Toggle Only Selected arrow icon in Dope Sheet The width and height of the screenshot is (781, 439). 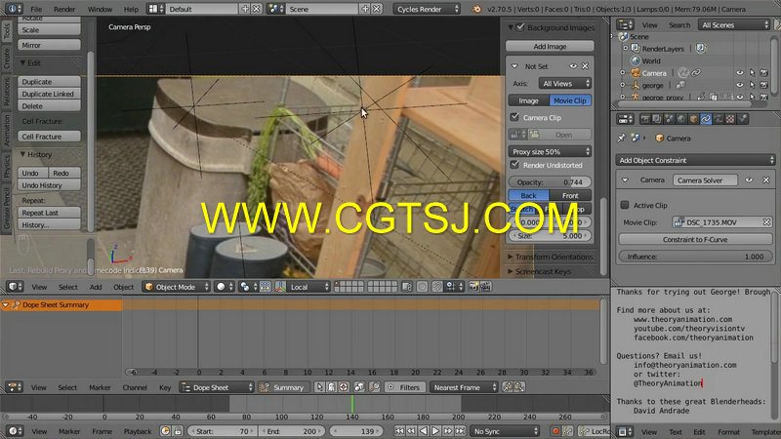(319, 387)
